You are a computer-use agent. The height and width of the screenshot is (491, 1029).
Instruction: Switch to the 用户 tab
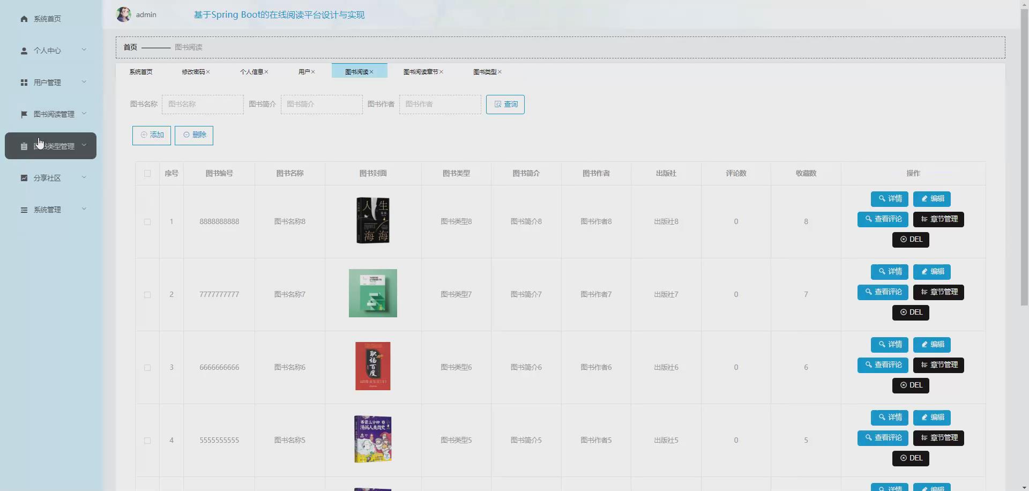304,71
